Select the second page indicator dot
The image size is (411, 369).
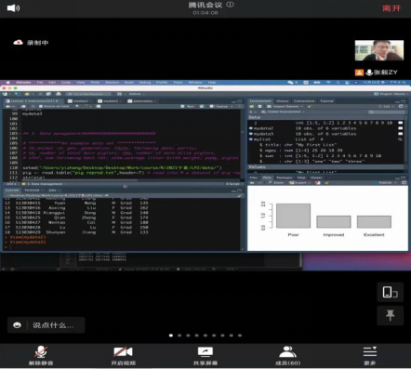tap(179, 336)
